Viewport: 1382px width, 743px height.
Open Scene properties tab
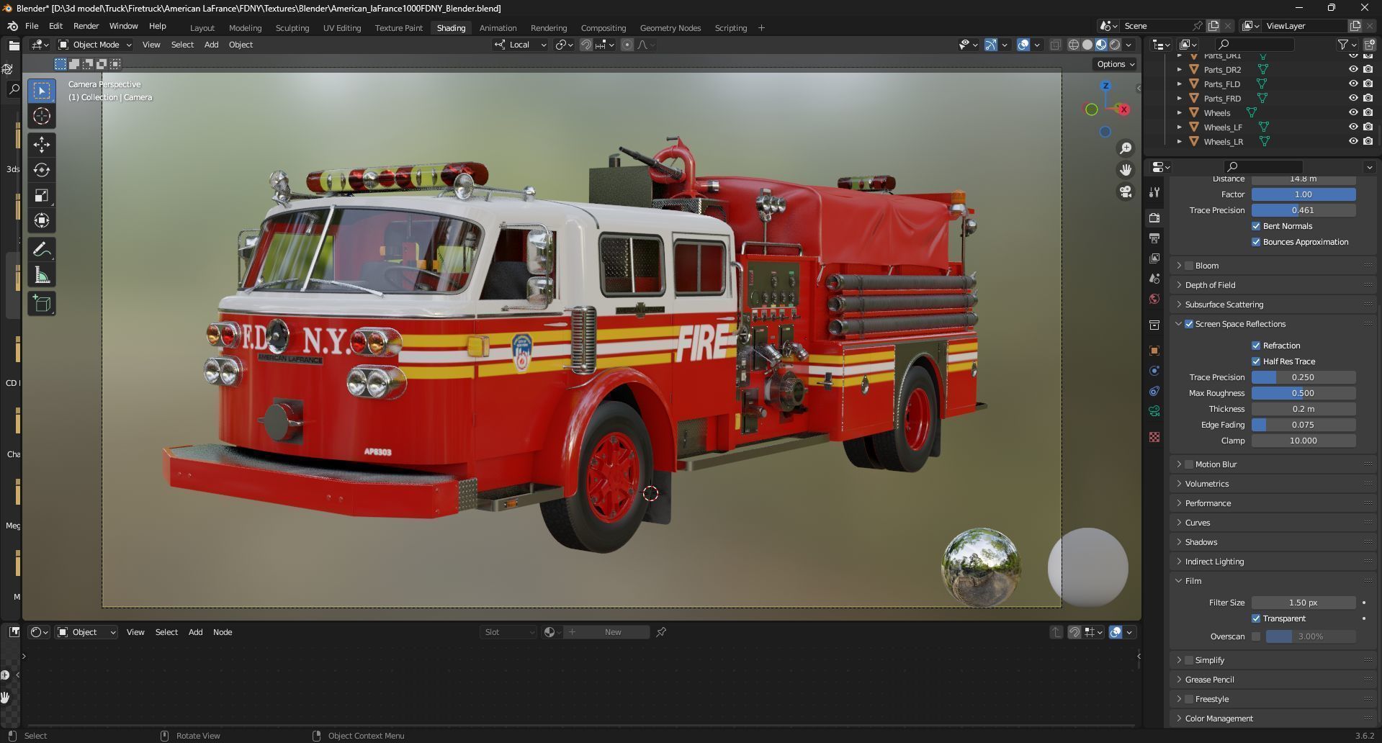click(1154, 279)
